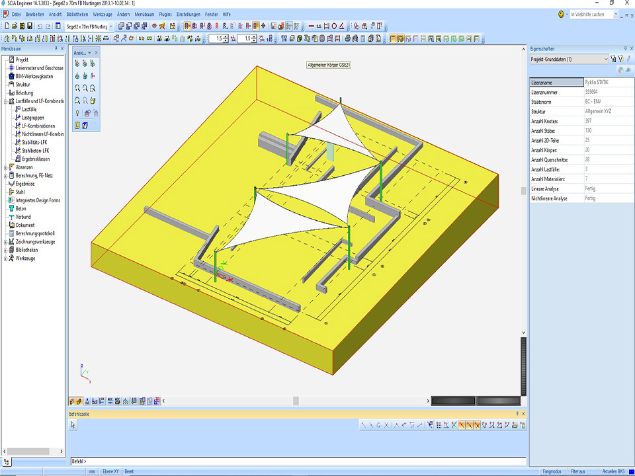This screenshot has width=635, height=476.
Task: Click the New document icon
Action: point(6,26)
